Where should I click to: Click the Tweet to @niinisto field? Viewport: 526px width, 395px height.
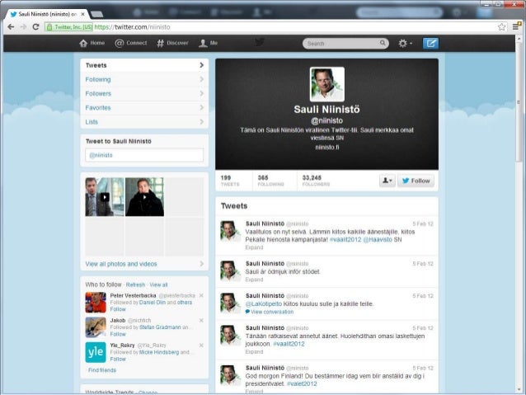pyautogui.click(x=144, y=155)
